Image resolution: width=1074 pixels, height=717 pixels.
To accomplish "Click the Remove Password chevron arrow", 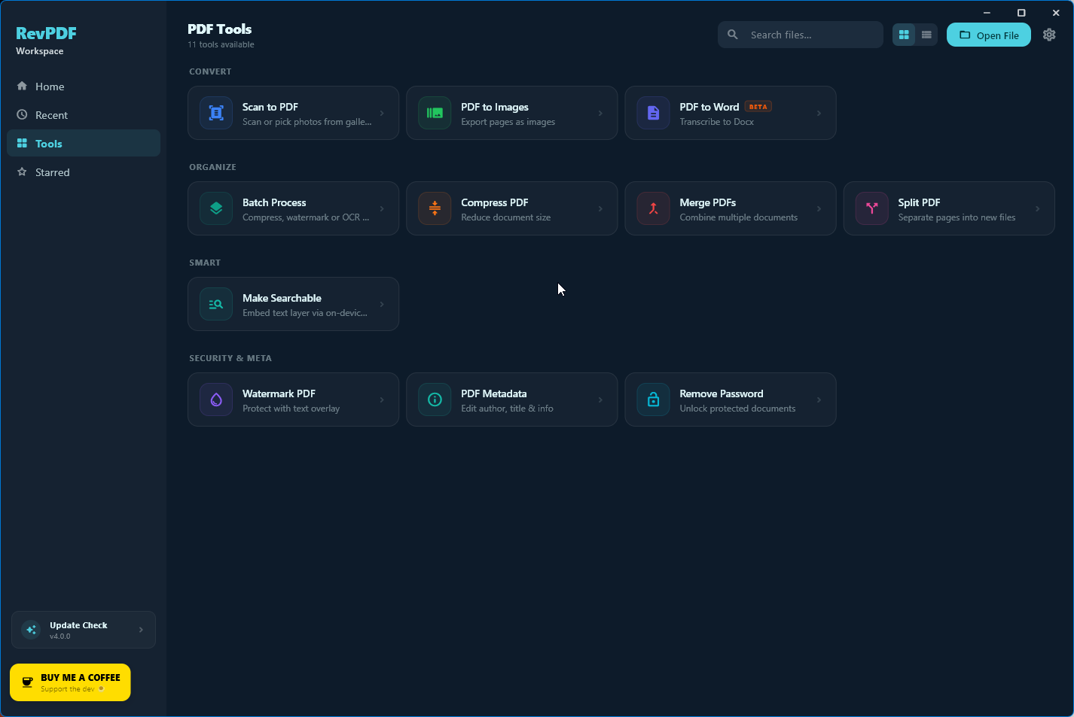I will [x=819, y=400].
